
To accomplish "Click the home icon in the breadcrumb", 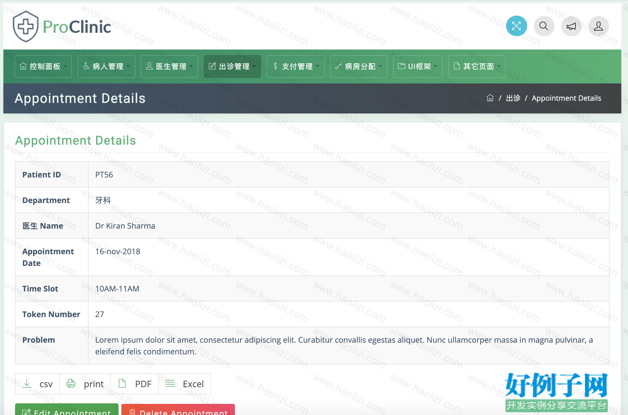I will click(490, 98).
